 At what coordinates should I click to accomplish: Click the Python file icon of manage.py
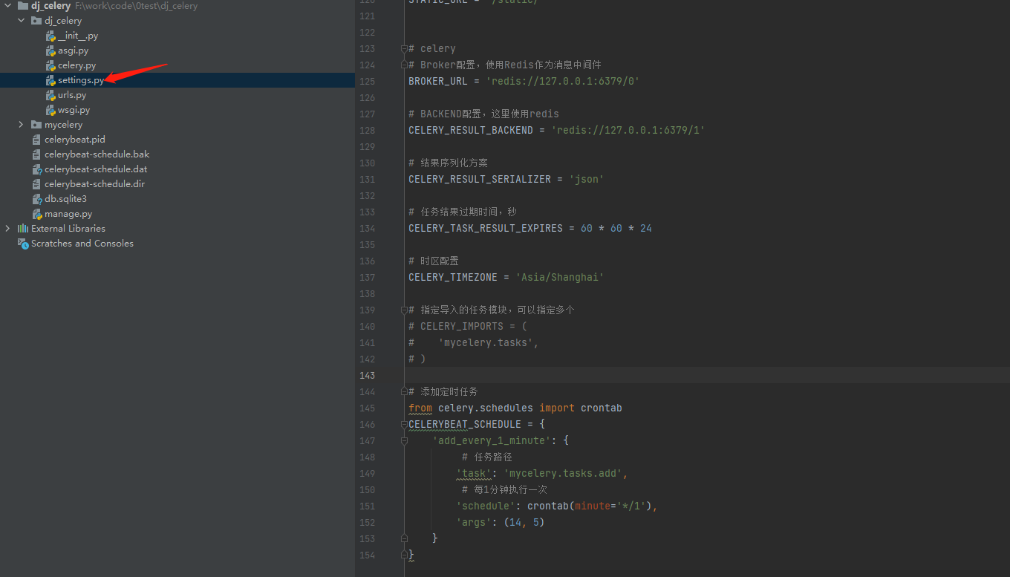[37, 214]
